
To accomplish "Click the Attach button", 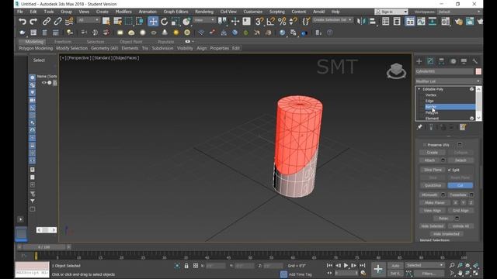I will tap(429, 160).
